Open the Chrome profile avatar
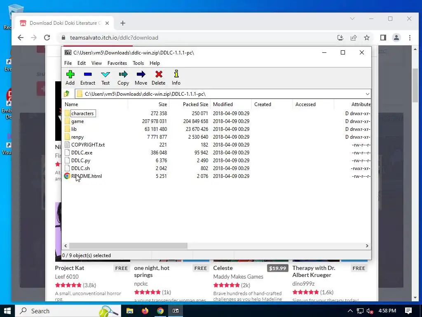The height and width of the screenshot is (317, 422). click(396, 38)
